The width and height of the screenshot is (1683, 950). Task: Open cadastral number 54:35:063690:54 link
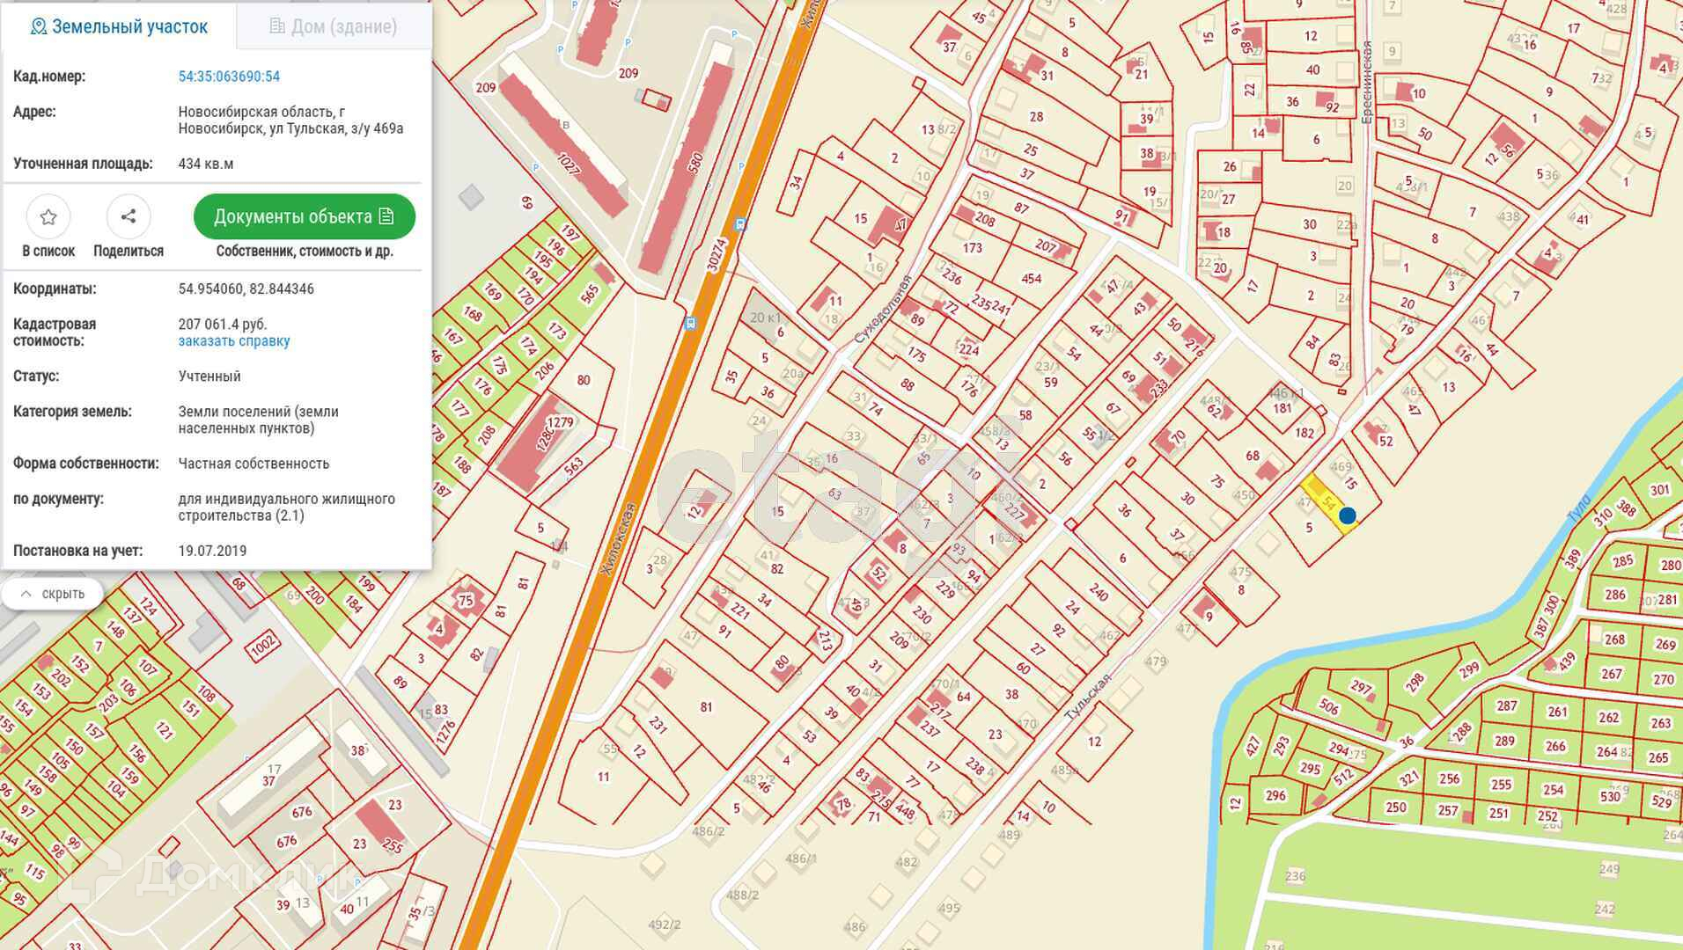point(229,77)
